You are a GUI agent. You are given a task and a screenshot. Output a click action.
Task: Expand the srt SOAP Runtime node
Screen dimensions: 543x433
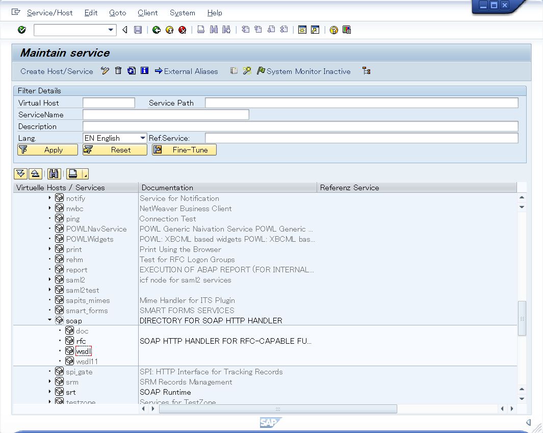click(49, 392)
